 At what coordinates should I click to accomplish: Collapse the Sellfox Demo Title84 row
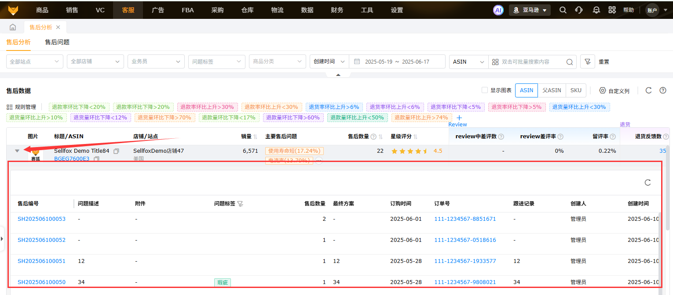[x=17, y=151]
